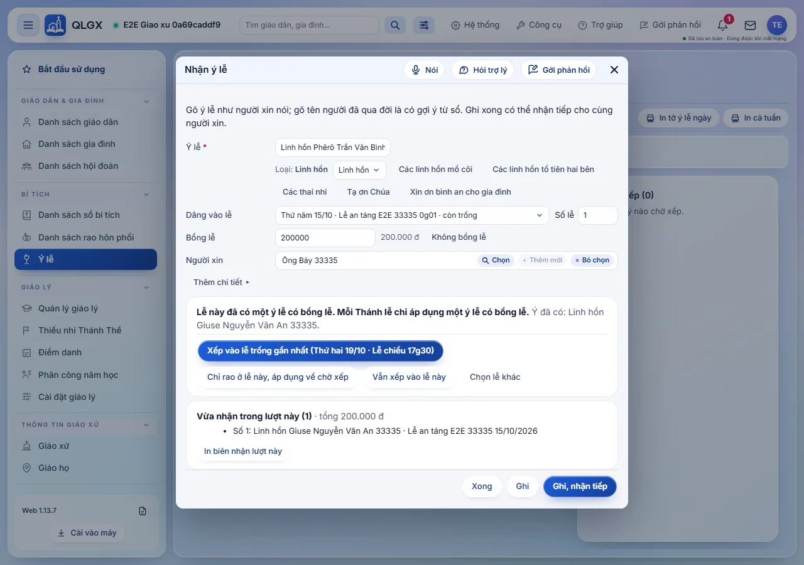
Task: Open the Trợ giúp menu
Action: [x=600, y=25]
